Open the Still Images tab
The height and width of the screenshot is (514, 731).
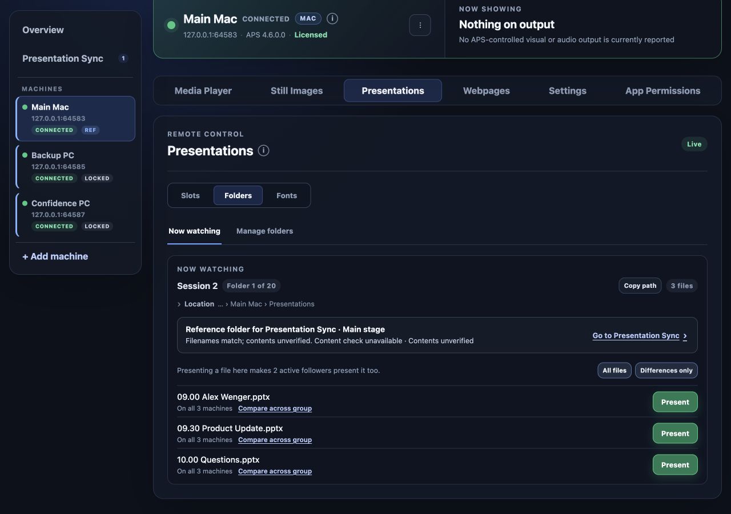(296, 91)
